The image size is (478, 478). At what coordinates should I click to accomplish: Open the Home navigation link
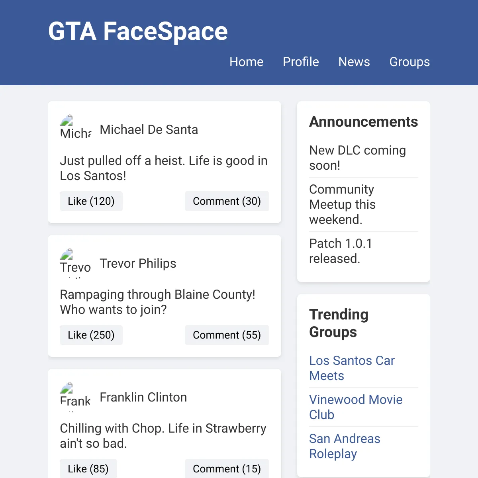click(246, 62)
